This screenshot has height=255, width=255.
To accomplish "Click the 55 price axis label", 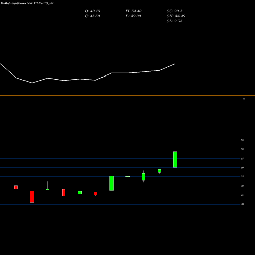I will click(x=242, y=140).
